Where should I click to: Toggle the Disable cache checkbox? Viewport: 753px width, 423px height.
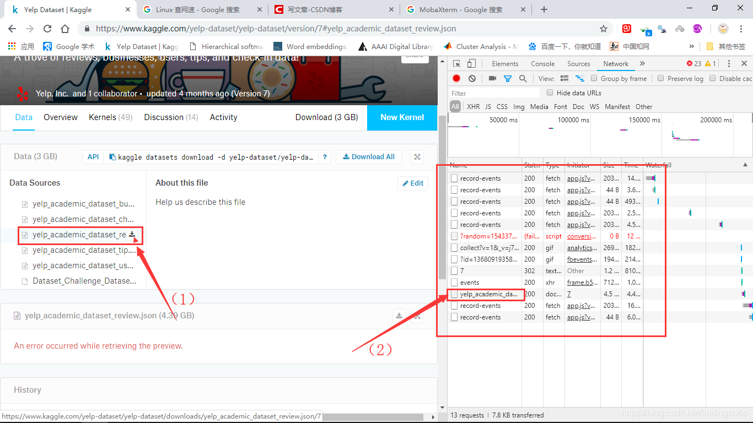click(713, 78)
